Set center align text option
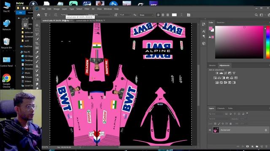 pos(163,15)
